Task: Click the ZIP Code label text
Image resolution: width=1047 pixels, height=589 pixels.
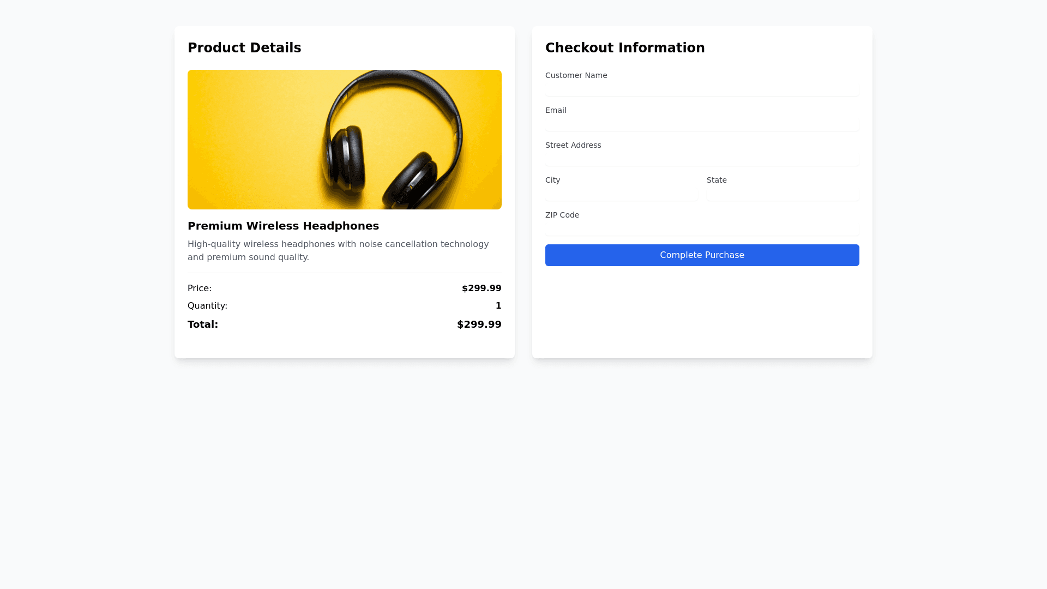Action: [562, 215]
